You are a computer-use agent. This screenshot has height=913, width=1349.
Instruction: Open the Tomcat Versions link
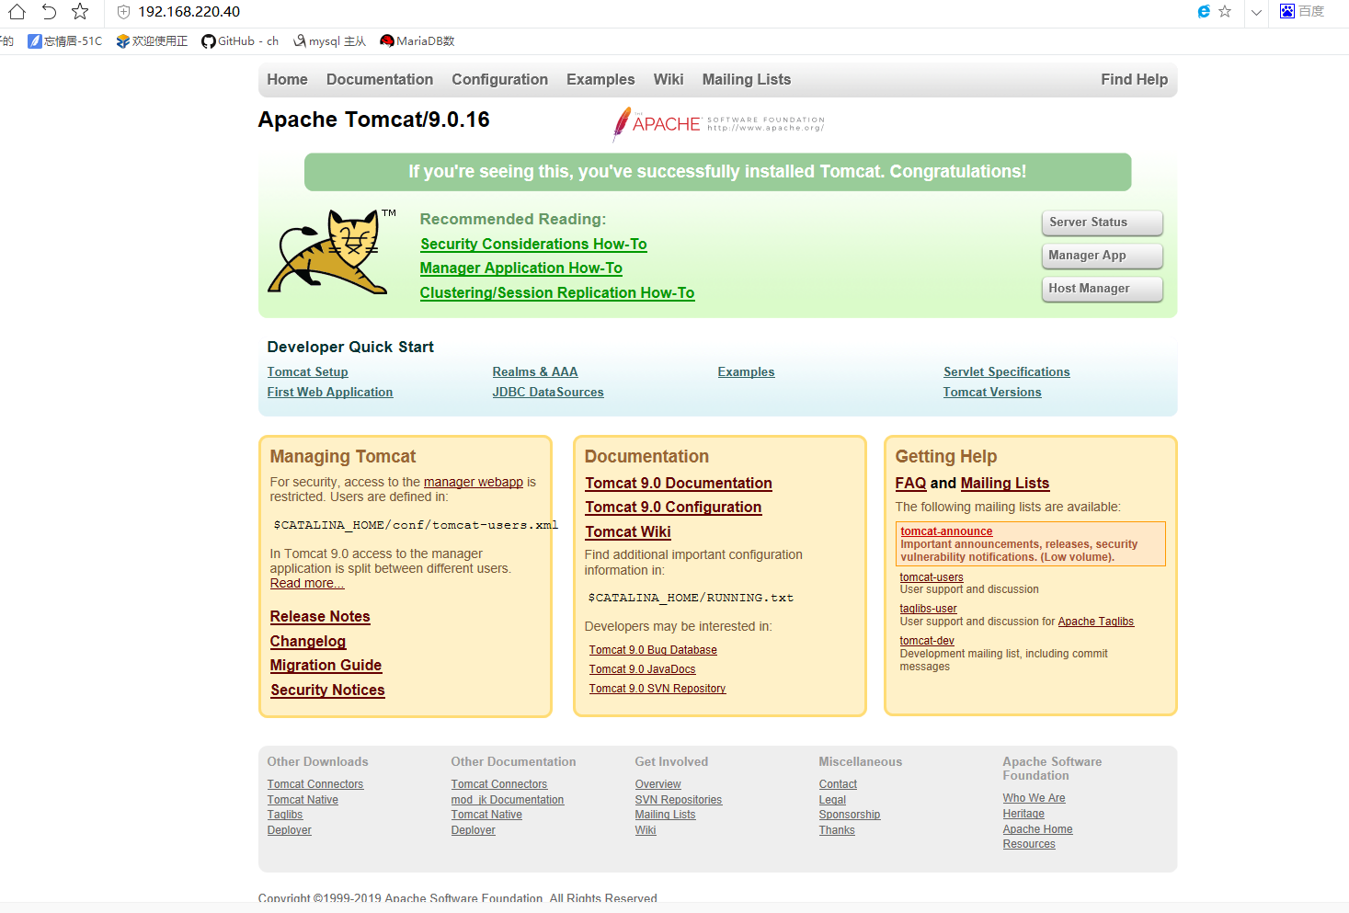coord(992,393)
